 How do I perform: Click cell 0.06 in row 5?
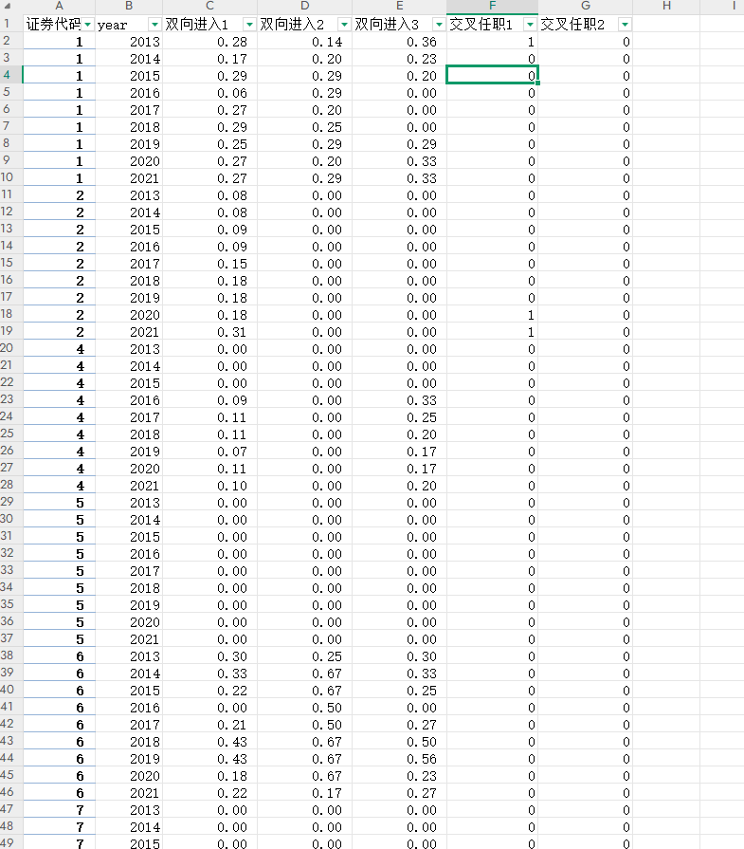pyautogui.click(x=210, y=93)
